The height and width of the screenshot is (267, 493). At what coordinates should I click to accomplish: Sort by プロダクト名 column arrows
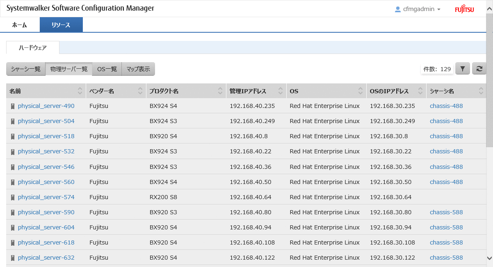[x=220, y=91]
